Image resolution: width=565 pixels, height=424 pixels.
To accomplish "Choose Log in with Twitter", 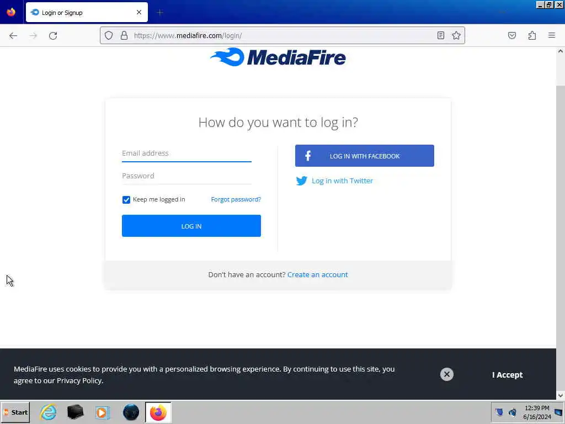I will [334, 181].
